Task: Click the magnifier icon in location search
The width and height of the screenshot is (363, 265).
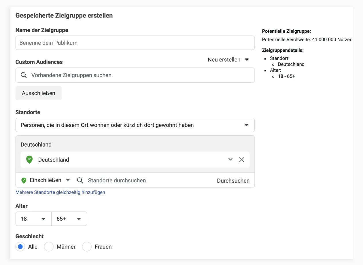Action: [80, 180]
